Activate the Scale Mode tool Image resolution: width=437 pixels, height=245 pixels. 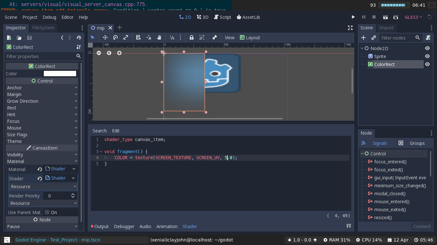[126, 37]
